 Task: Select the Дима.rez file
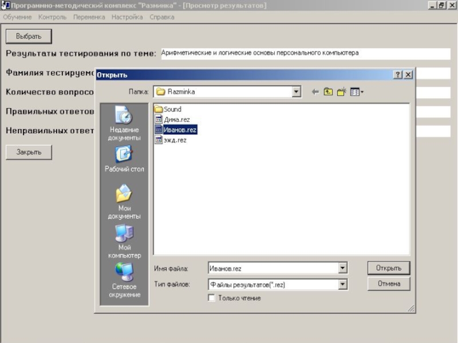click(x=176, y=119)
